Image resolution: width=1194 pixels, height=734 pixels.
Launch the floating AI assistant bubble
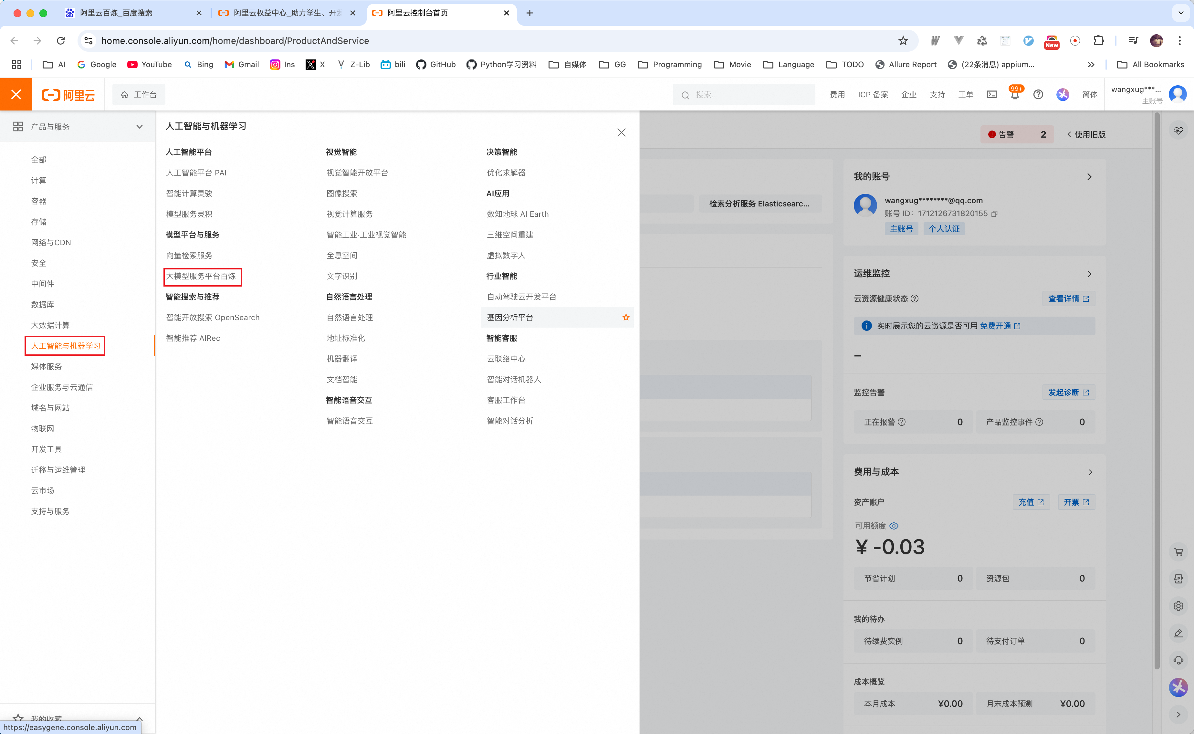pos(1178,687)
